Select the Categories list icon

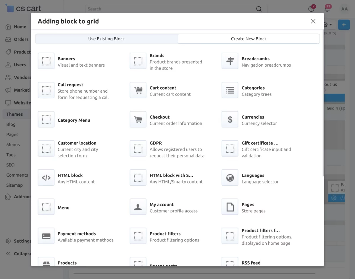click(x=230, y=90)
